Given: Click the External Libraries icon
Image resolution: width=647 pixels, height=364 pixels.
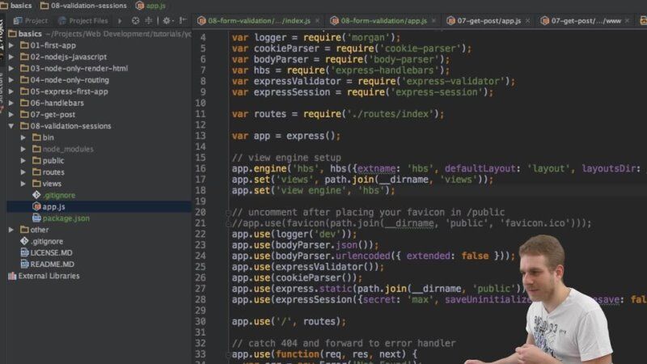Looking at the screenshot, I should [x=12, y=276].
